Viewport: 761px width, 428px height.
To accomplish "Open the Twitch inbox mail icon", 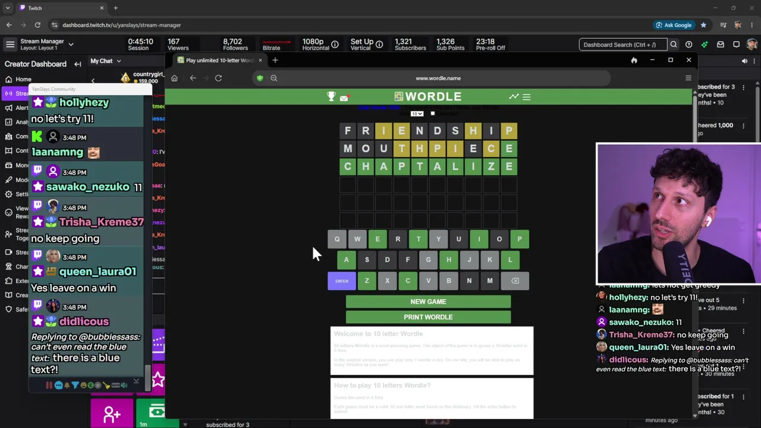I will tap(721, 45).
